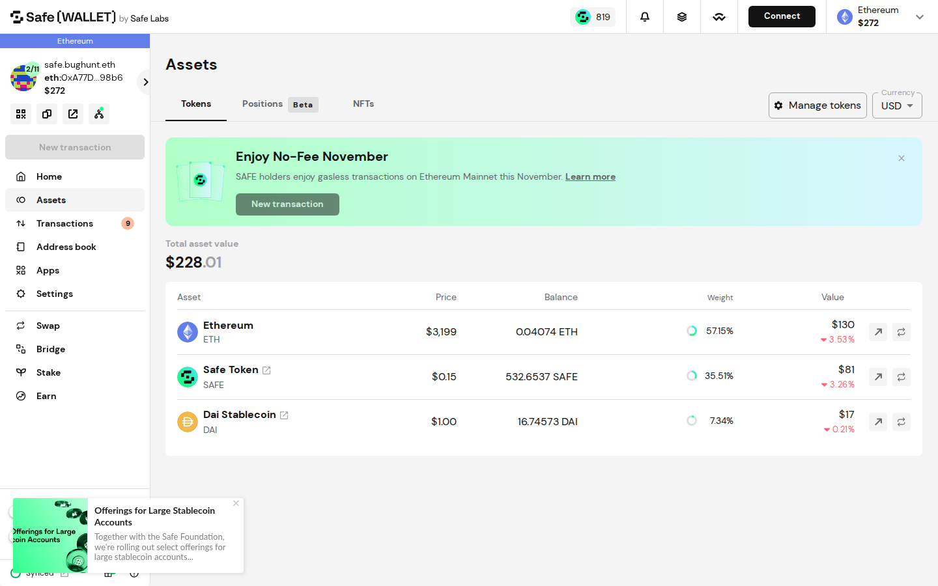Screen dimensions: 938x586
Task: Follow the Learn more link
Action: click(590, 176)
